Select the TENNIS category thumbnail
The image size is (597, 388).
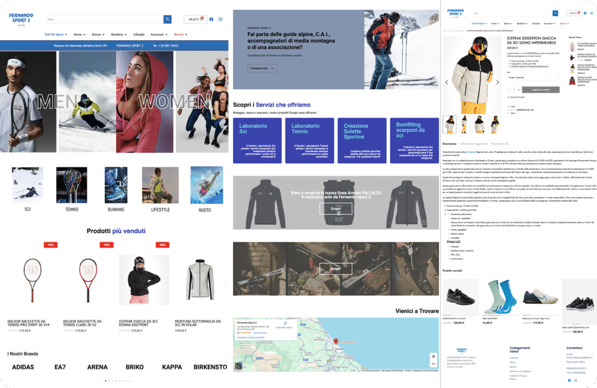72,185
